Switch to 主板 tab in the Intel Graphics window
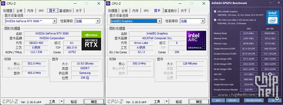This screenshot has height=105, width=283. point(124,11)
